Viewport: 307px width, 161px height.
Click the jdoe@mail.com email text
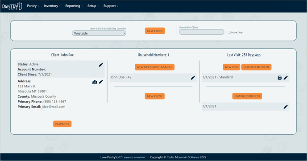coord(54,107)
